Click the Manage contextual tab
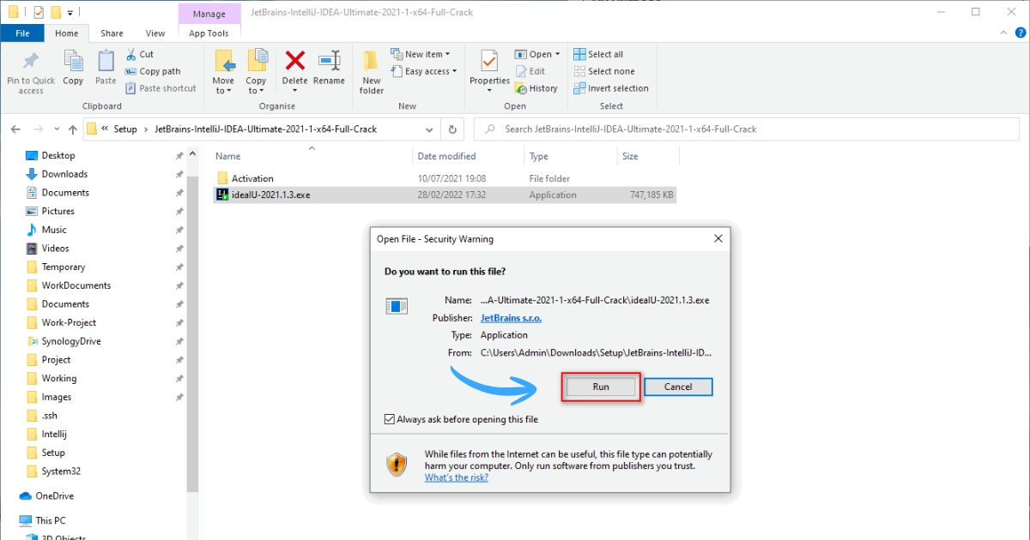The width and height of the screenshot is (1030, 540). pyautogui.click(x=209, y=14)
